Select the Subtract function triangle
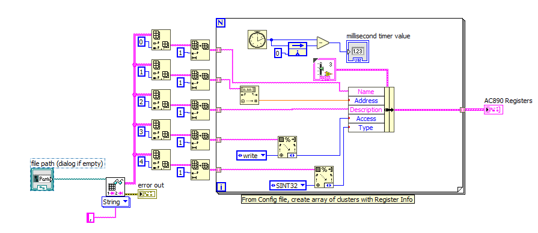 323,43
